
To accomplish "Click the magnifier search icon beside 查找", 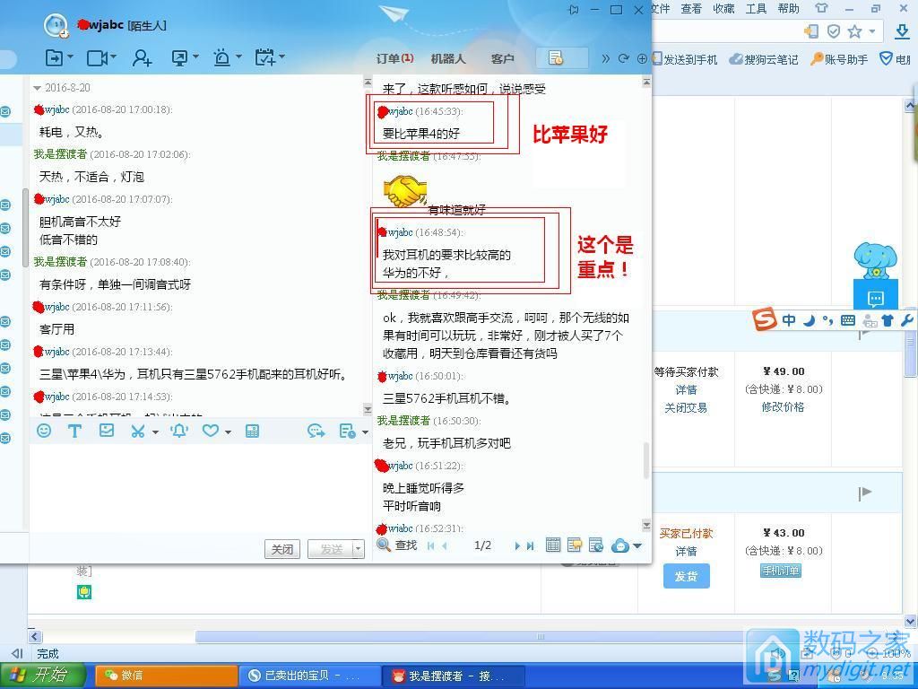I will point(384,545).
